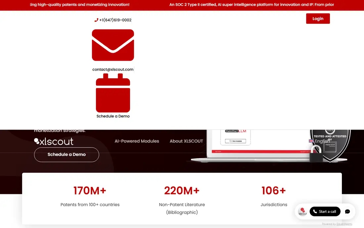Click the phone icon inside Start a call
This screenshot has height=228, width=364.
[x=315, y=211]
